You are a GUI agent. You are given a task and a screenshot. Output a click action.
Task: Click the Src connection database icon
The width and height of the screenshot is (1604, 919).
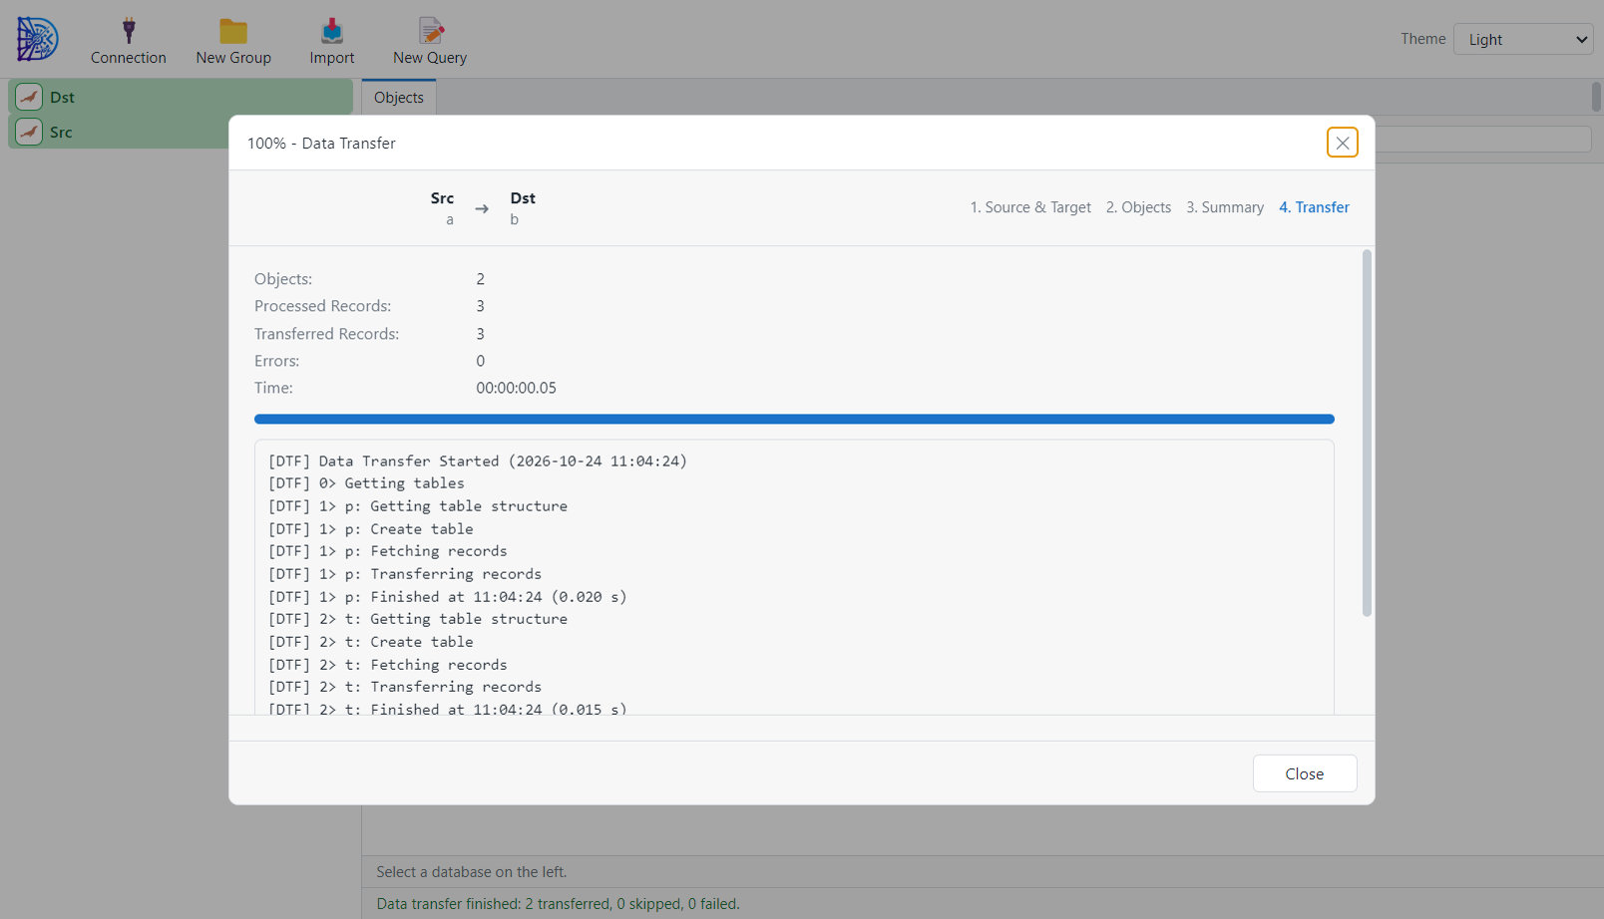[29, 132]
